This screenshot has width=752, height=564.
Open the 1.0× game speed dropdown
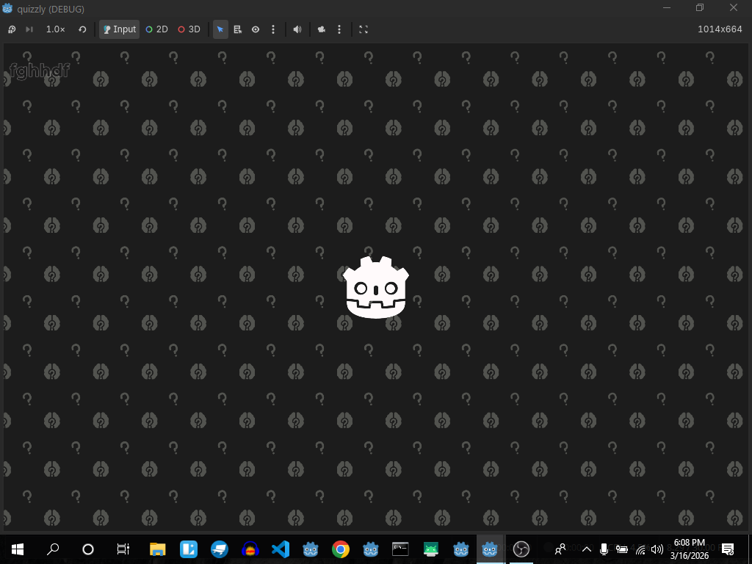pyautogui.click(x=56, y=29)
